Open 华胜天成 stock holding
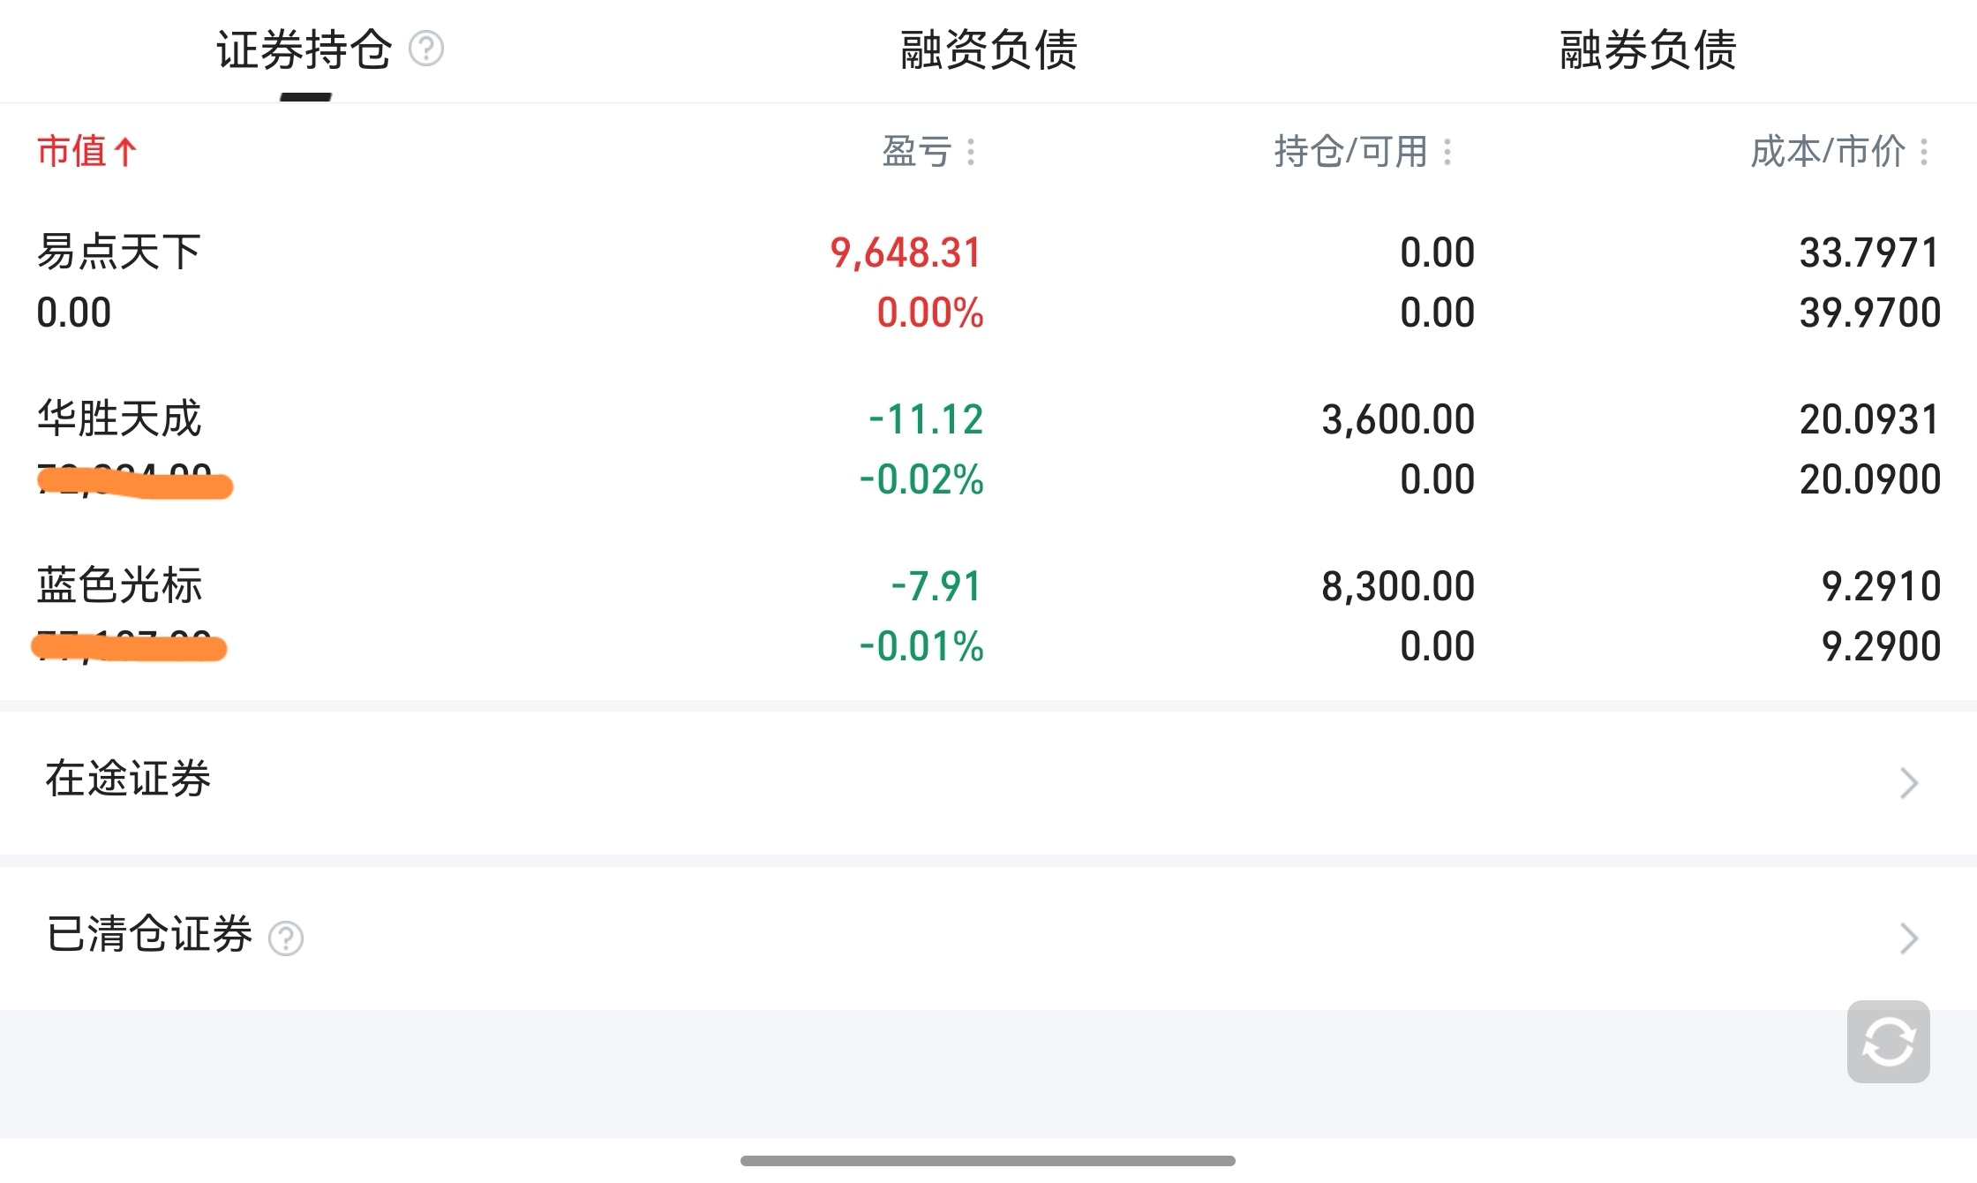Screen dimensions: 1977x1183 coord(119,418)
